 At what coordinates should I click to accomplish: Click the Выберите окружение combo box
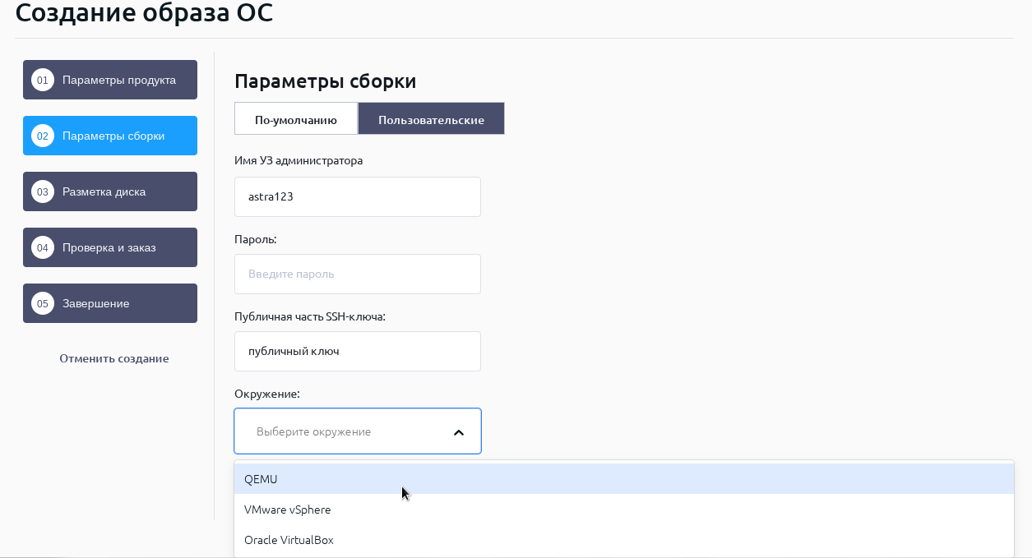pos(345,431)
